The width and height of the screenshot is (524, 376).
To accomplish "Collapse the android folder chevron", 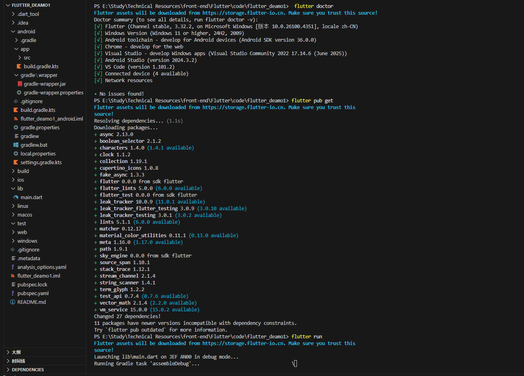I will tap(13, 31).
